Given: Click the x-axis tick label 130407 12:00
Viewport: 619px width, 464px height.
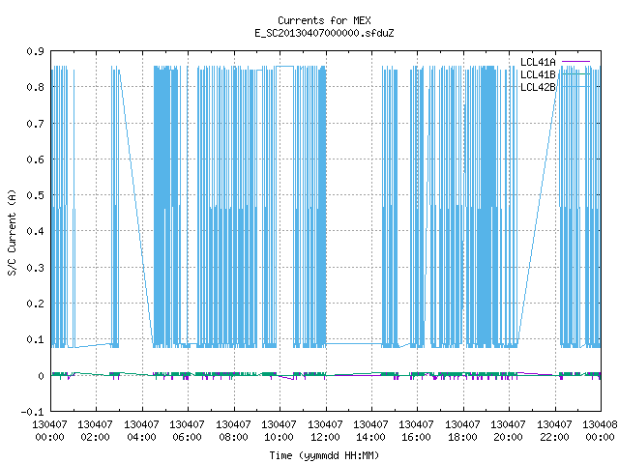Looking at the screenshot, I should tap(325, 431).
